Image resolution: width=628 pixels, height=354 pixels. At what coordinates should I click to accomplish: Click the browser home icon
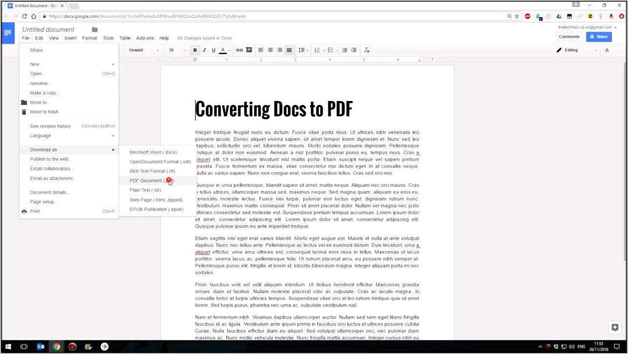coord(34,16)
